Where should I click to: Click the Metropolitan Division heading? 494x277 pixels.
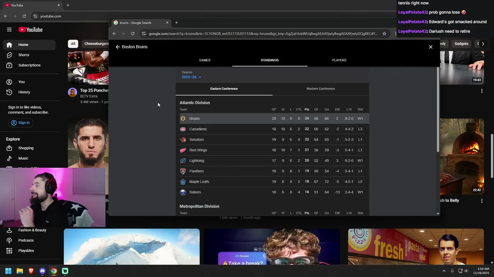click(199, 207)
